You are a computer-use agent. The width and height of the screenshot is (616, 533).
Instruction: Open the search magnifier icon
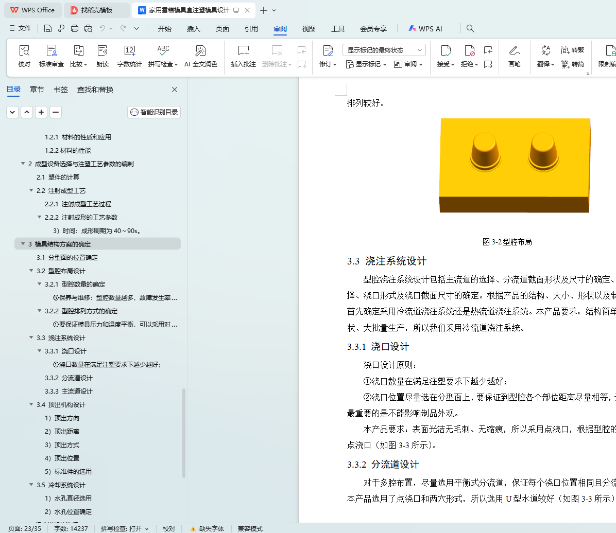470,28
